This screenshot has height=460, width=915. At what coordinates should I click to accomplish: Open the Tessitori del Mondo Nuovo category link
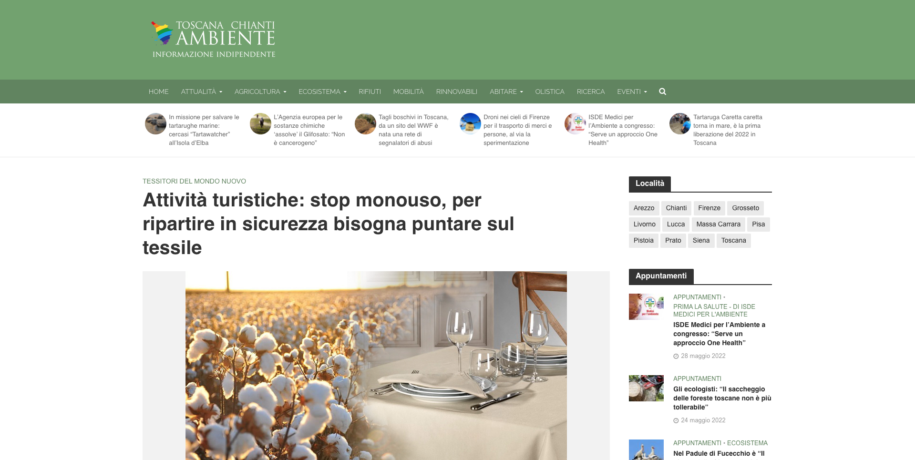194,181
